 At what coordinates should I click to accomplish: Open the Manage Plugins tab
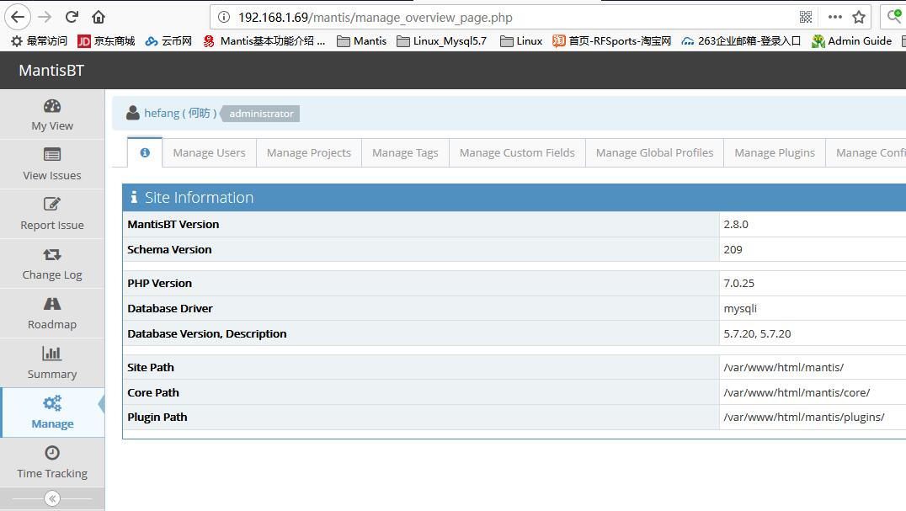pyautogui.click(x=774, y=152)
